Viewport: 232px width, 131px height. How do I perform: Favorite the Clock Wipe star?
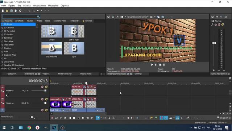coord(2,41)
